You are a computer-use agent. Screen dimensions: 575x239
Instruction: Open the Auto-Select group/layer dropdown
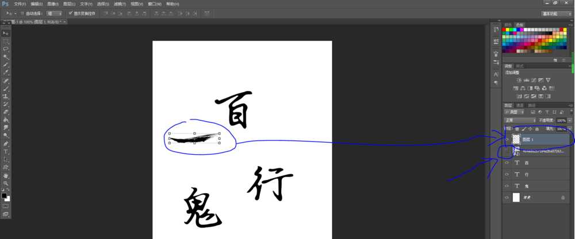click(55, 14)
